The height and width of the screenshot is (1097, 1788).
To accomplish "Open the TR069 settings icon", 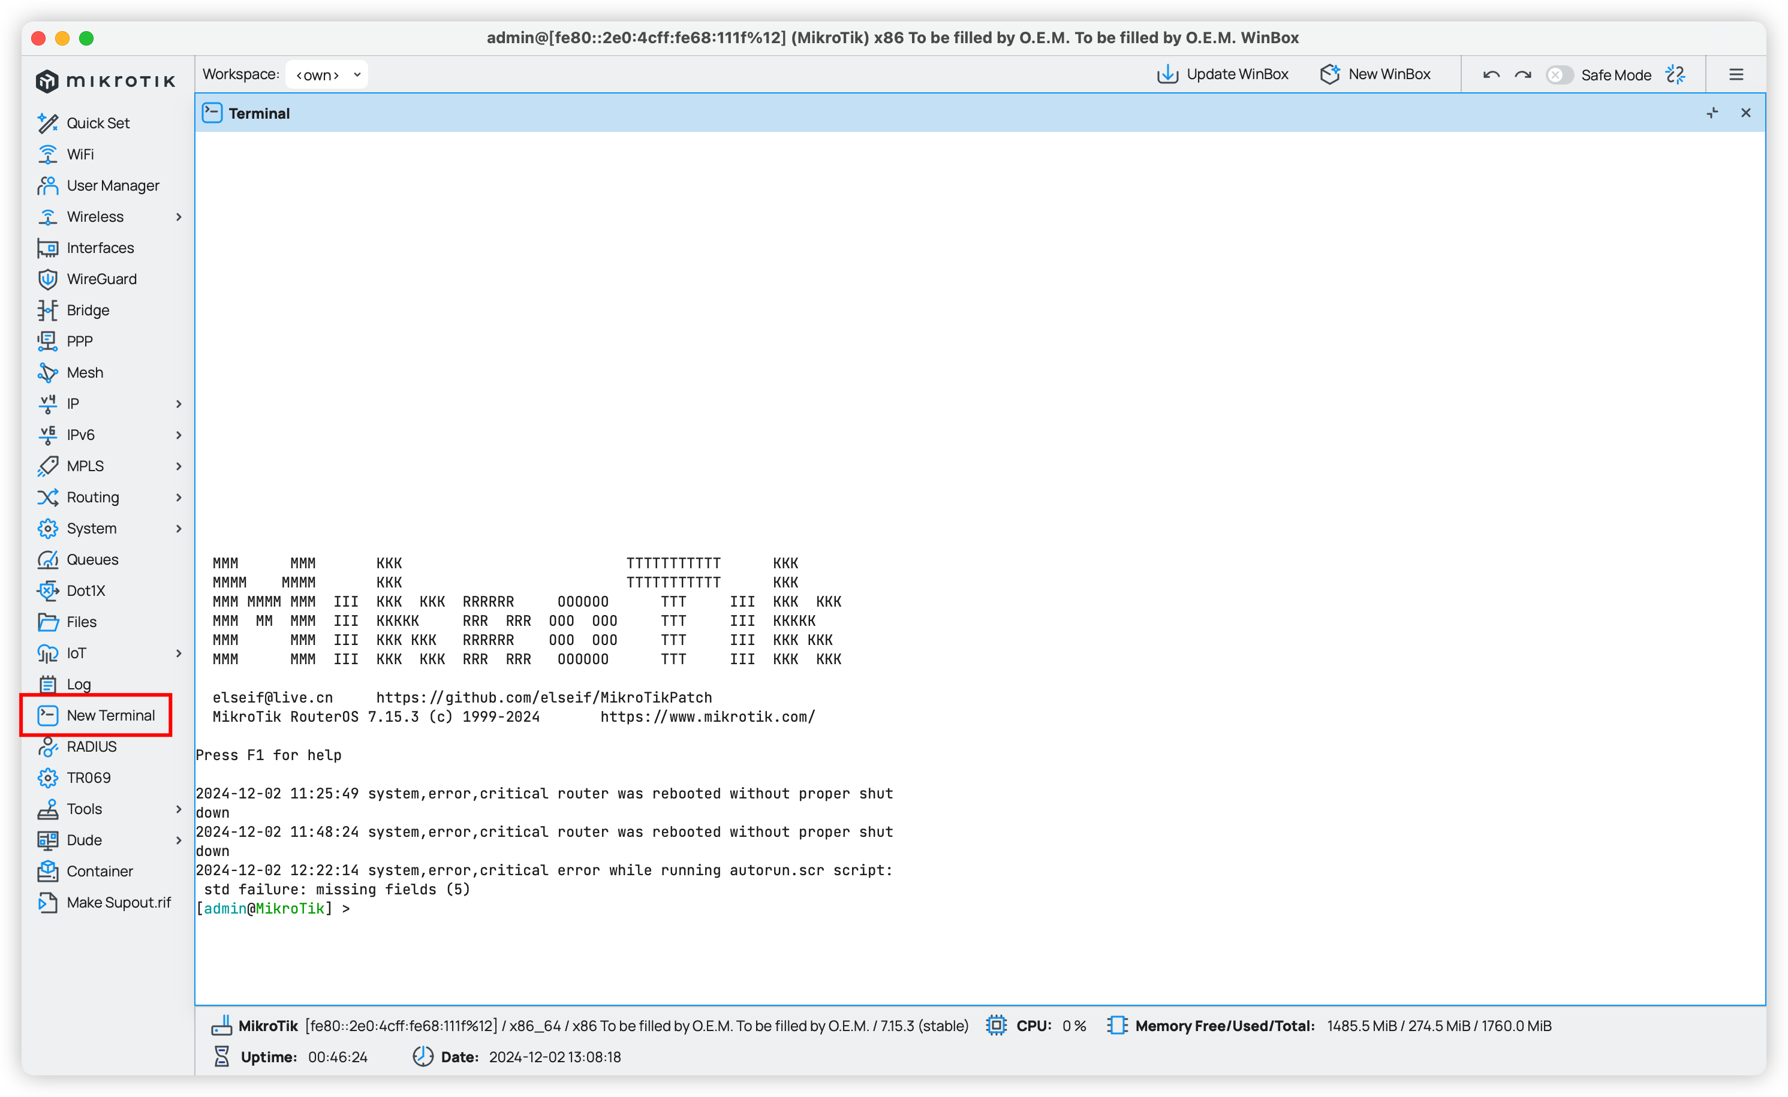I will coord(47,777).
